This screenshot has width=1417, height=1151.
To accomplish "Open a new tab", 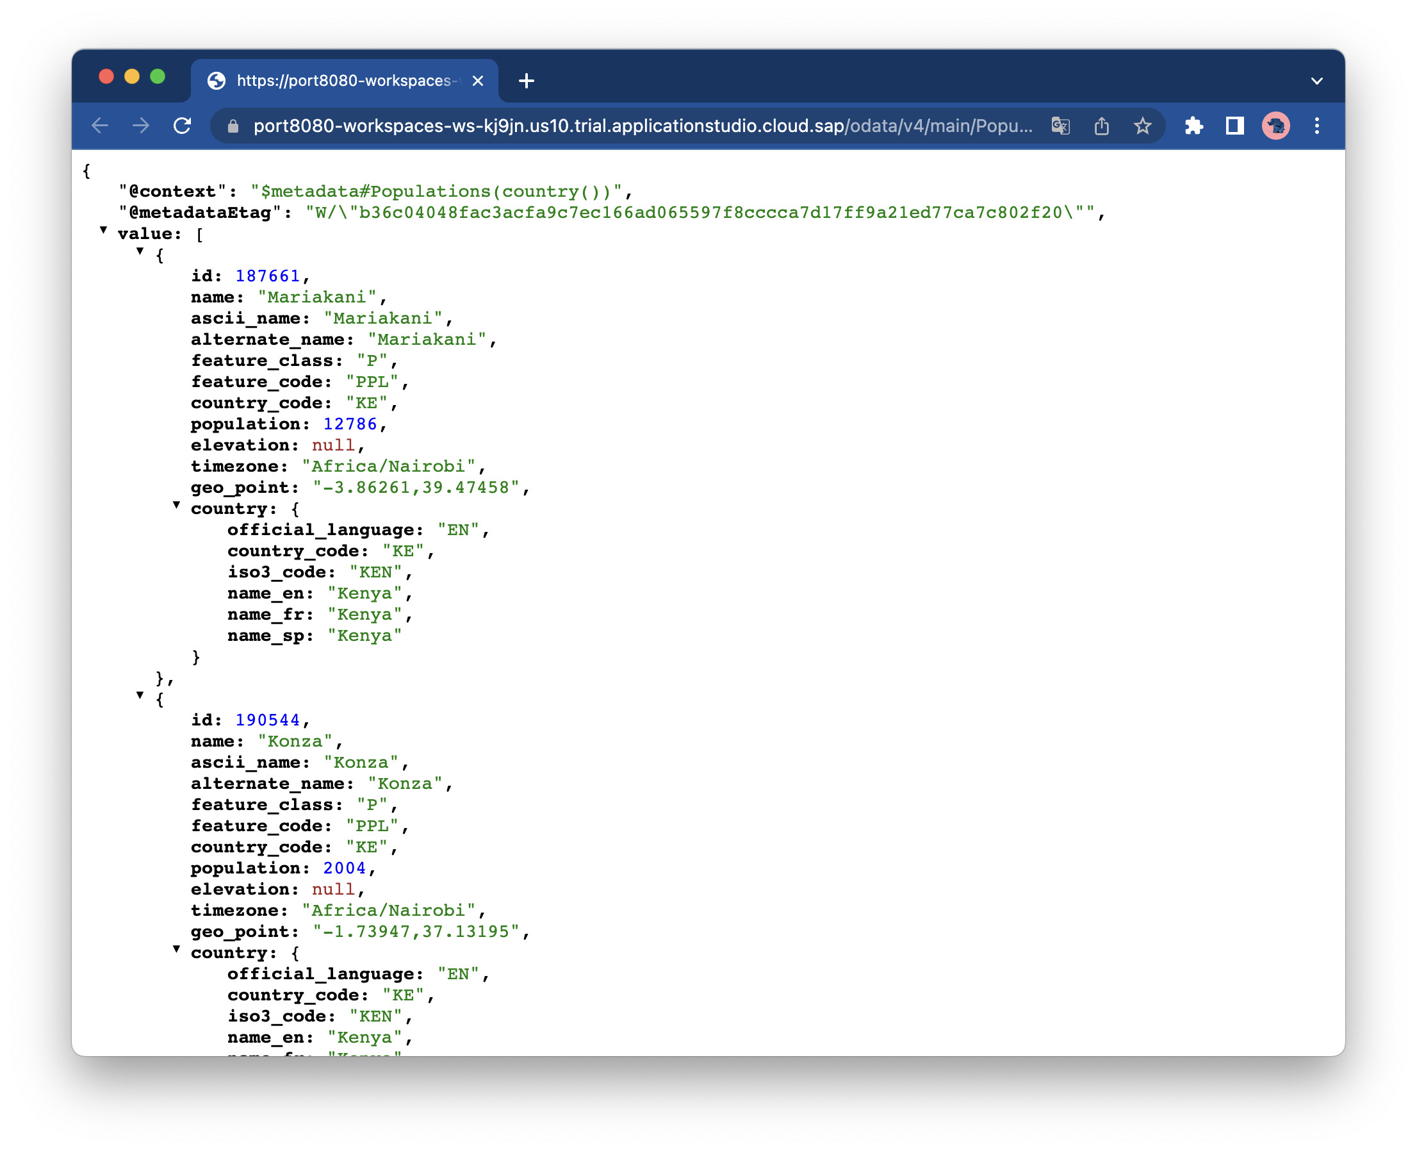I will pos(527,81).
